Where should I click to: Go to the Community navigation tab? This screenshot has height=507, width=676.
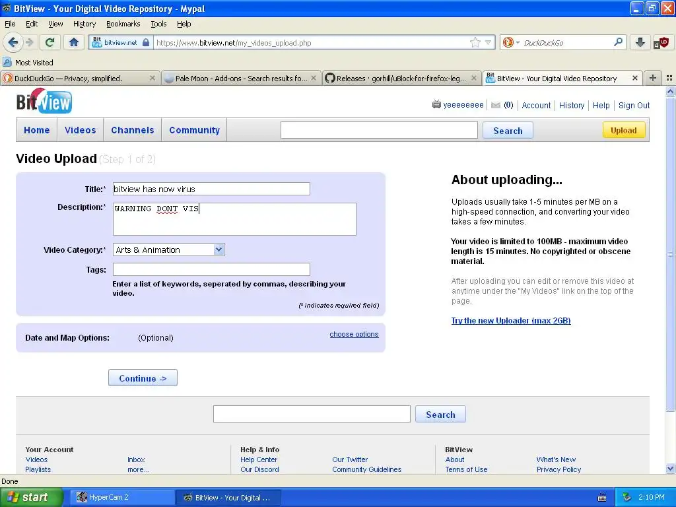195,130
